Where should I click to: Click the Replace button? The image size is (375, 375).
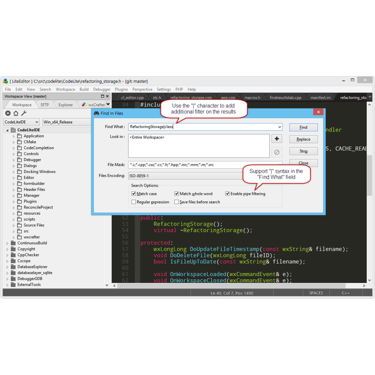click(303, 139)
